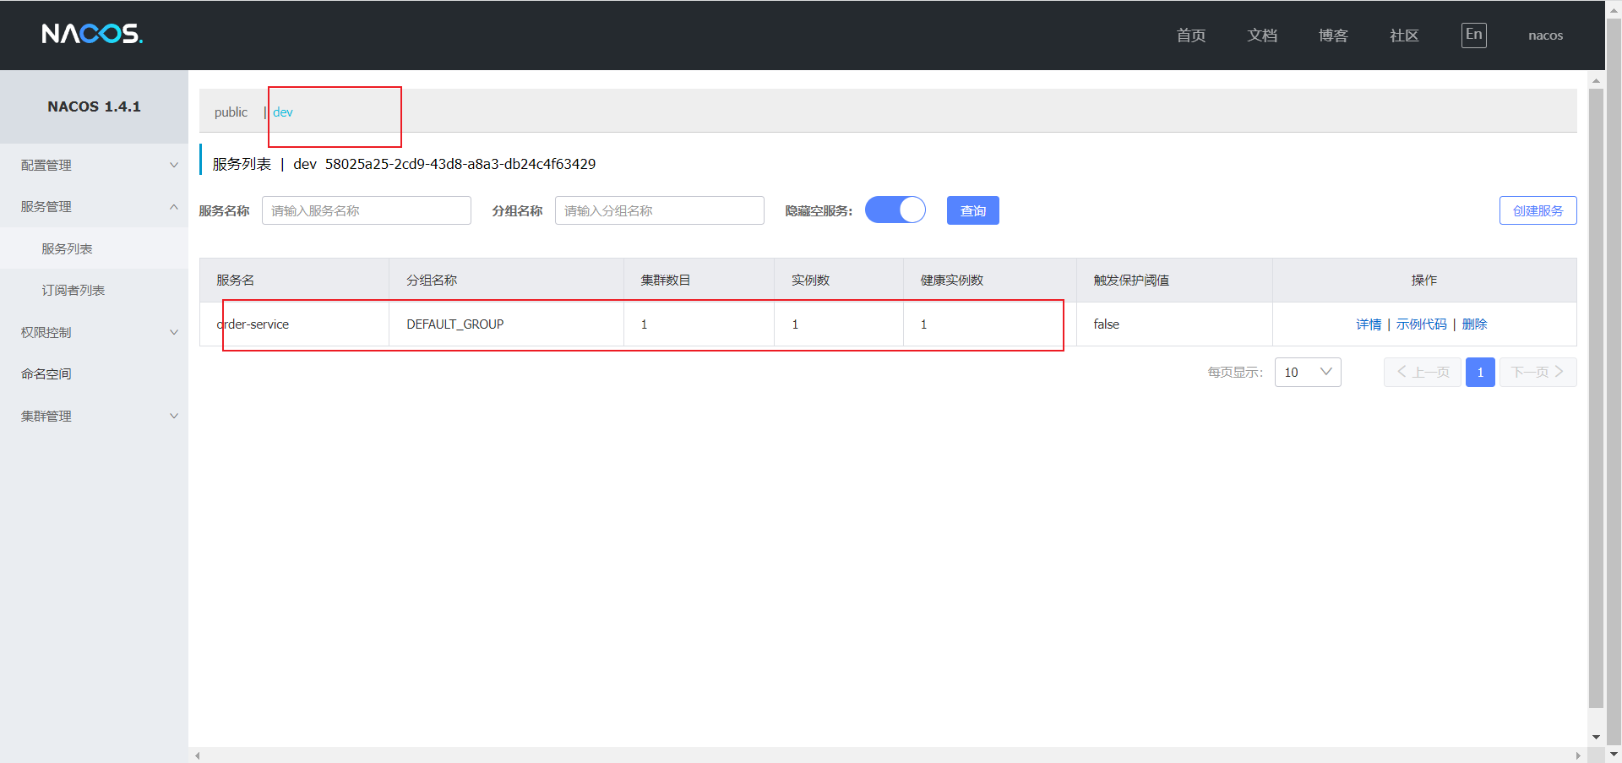Open 详情 for order-service
The height and width of the screenshot is (763, 1622).
1369,324
